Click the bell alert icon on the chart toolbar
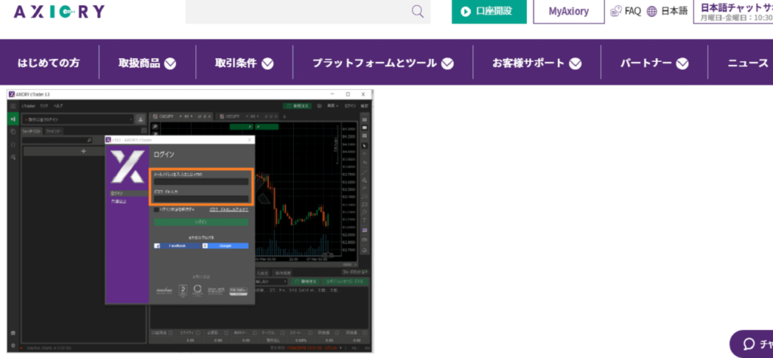 coord(365,250)
